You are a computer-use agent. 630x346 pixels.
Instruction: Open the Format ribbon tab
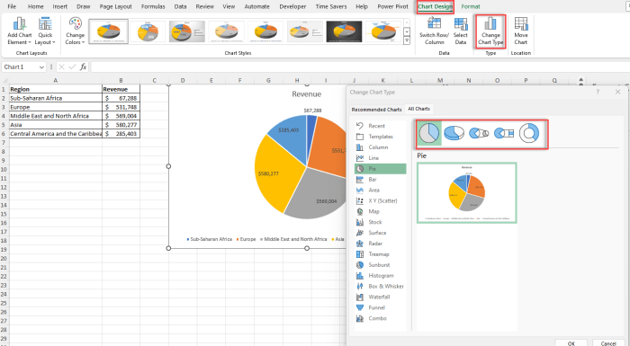pos(471,6)
